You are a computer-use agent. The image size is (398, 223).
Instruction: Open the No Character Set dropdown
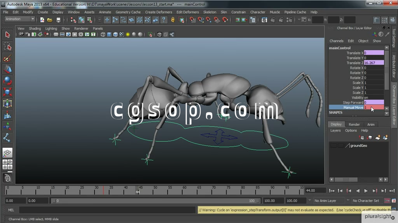pyautogui.click(x=366, y=201)
